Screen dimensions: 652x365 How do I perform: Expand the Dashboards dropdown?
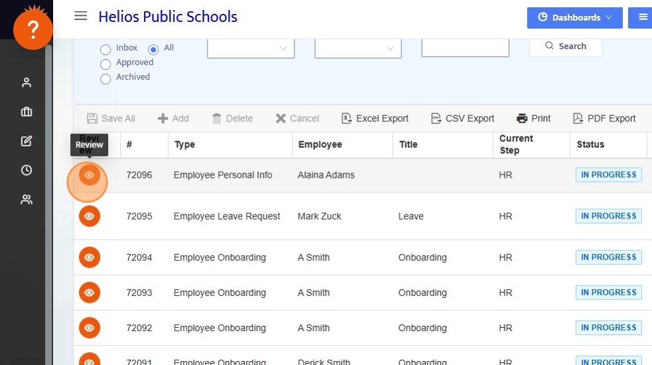tap(574, 18)
